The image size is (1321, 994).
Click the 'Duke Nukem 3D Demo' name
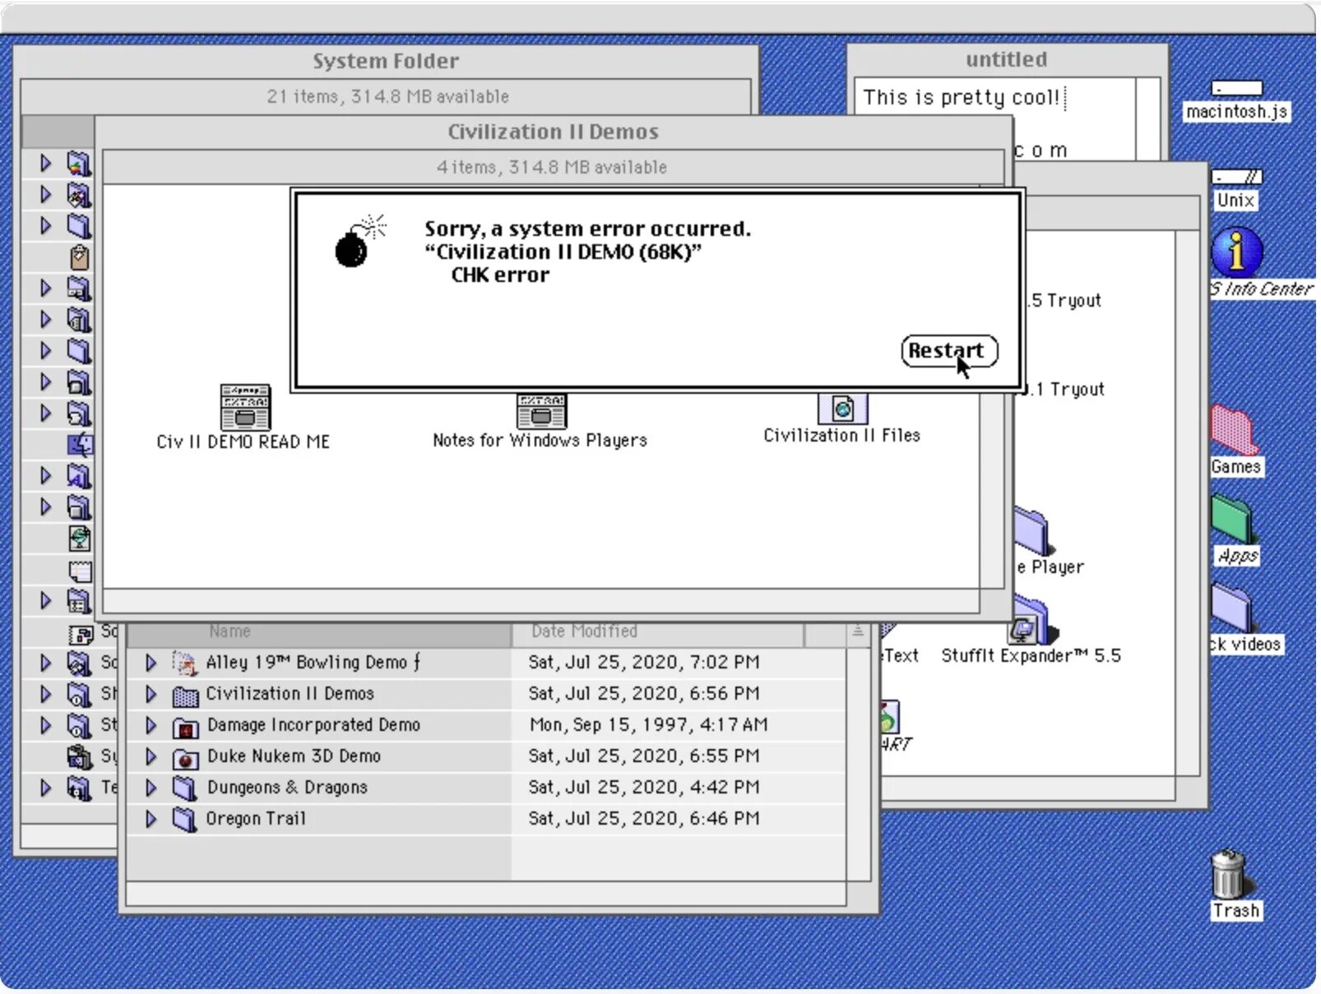pyautogui.click(x=294, y=756)
